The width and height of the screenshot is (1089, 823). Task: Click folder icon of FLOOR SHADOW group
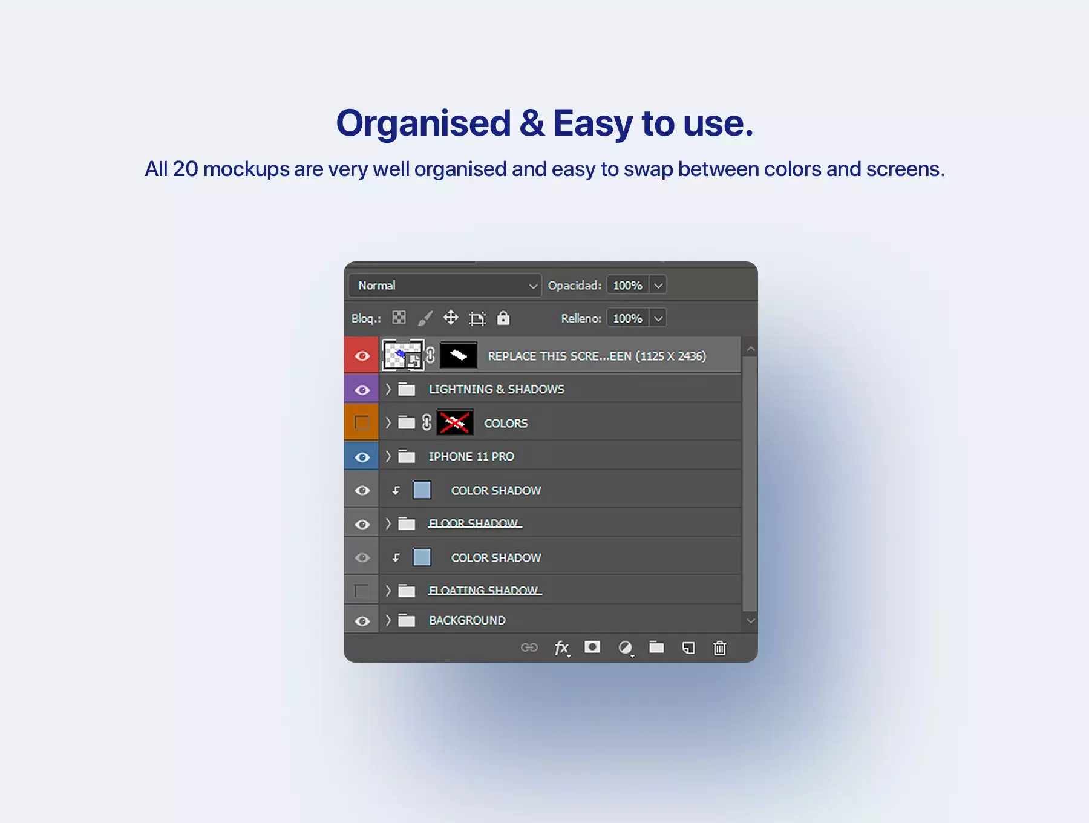click(407, 523)
